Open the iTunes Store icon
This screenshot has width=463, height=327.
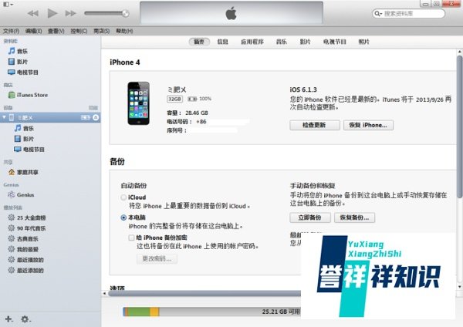click(12, 95)
